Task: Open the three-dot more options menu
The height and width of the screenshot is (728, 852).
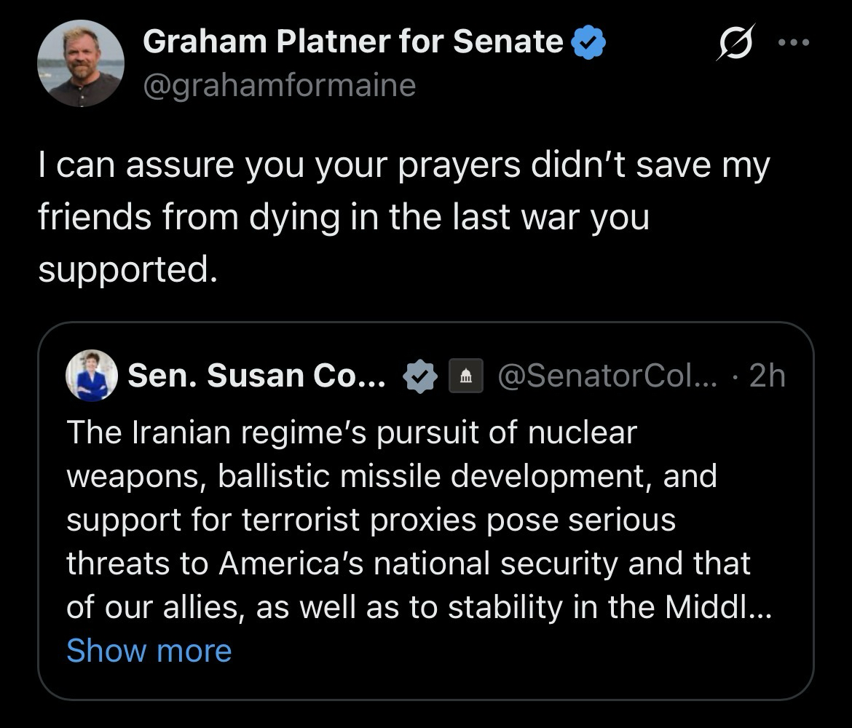Action: [x=793, y=43]
